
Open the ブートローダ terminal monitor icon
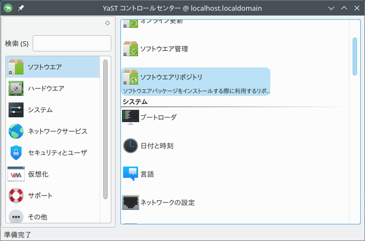point(131,117)
